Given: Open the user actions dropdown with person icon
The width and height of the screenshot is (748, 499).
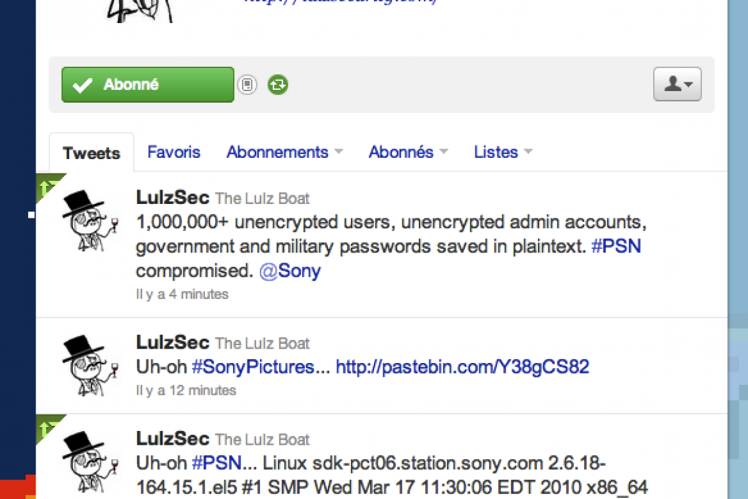Looking at the screenshot, I should tap(678, 84).
